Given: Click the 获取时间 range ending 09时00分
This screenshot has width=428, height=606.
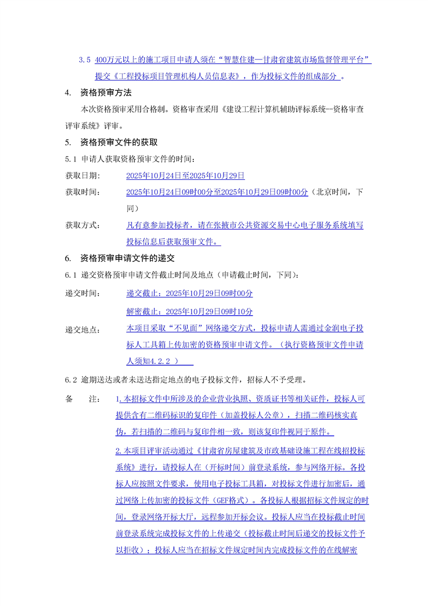Looking at the screenshot, I should click(x=217, y=192).
